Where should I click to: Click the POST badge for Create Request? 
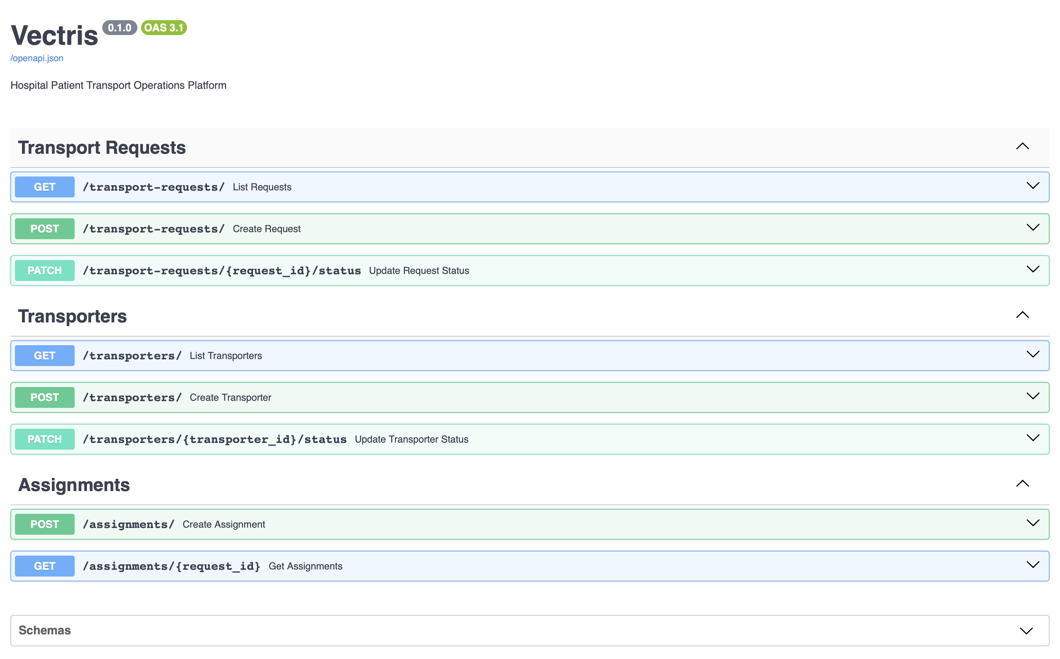click(x=45, y=229)
